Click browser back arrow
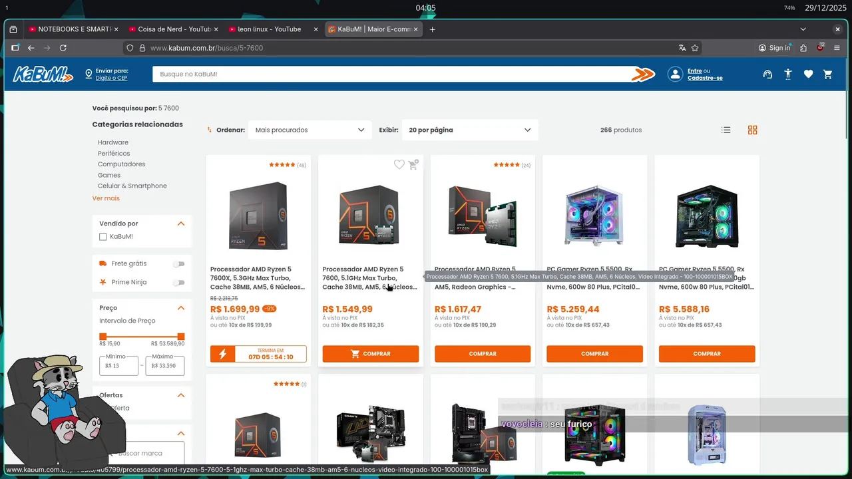 [x=31, y=48]
